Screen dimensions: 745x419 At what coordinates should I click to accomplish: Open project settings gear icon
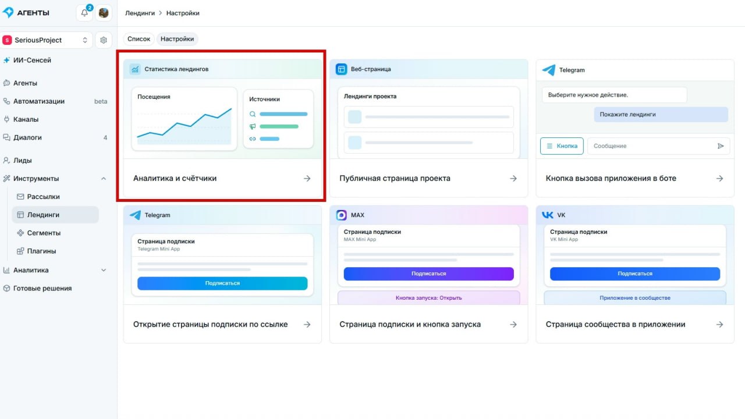(104, 40)
